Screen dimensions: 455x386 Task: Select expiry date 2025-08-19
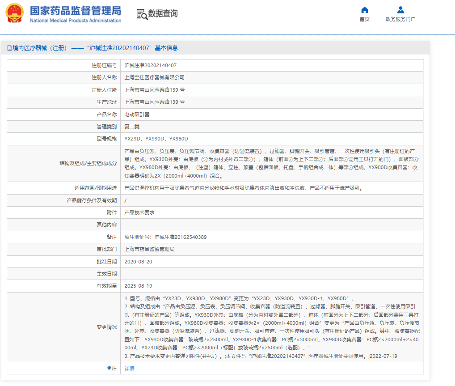pos(138,286)
